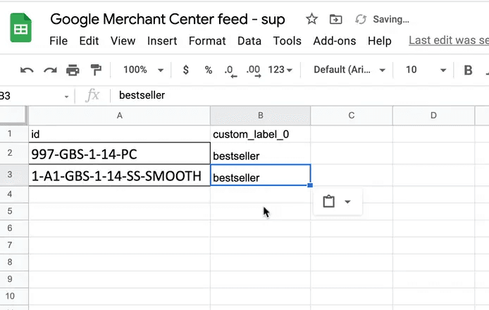This screenshot has width=489, height=310.
Task: Redo the last action
Action: pos(50,70)
